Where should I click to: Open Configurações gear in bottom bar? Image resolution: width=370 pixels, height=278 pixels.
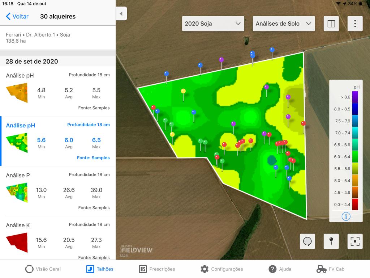click(x=222, y=269)
